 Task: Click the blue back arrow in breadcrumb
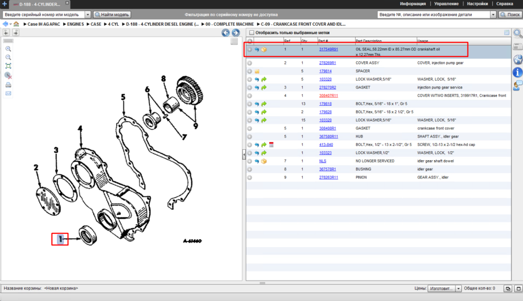(x=5, y=24)
